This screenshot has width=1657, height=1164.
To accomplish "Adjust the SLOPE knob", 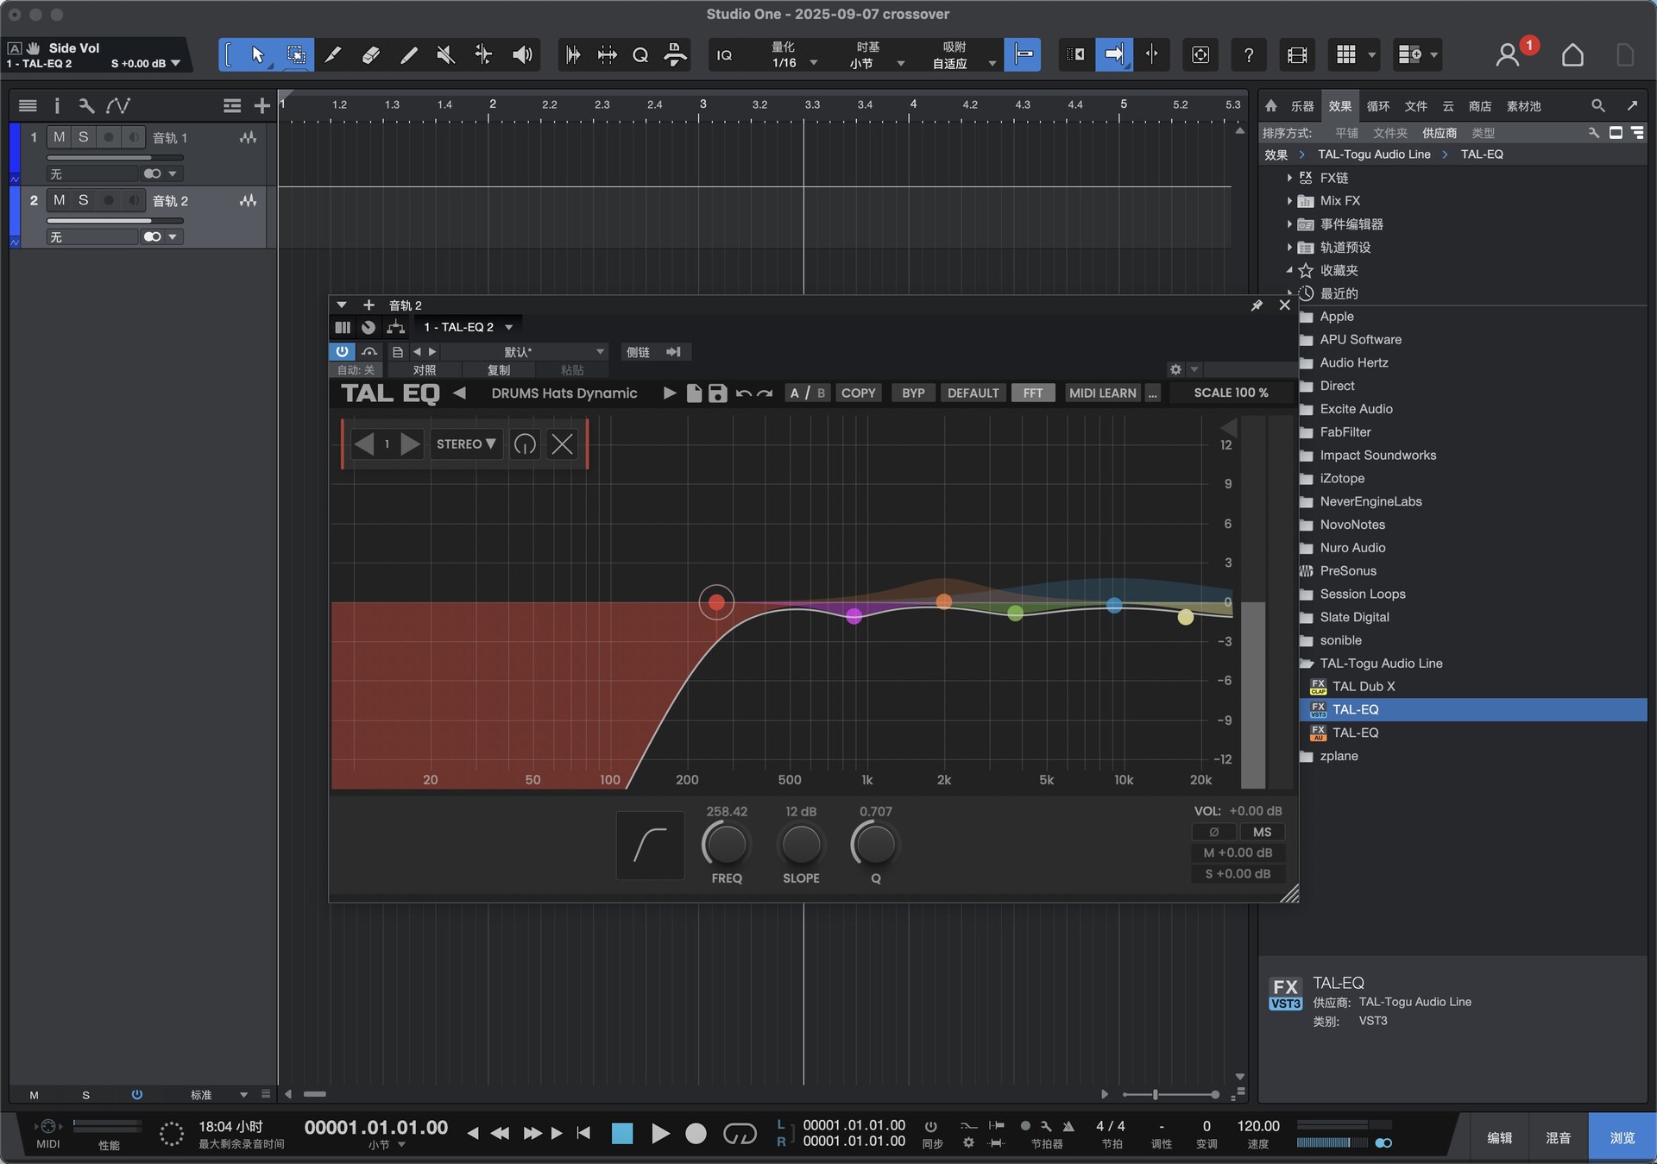I will pos(801,845).
